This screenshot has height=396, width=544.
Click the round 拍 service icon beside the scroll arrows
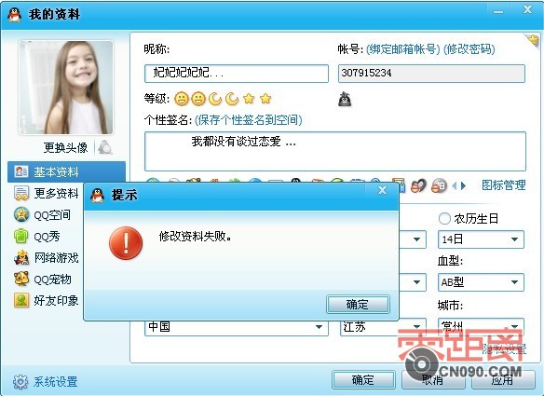click(439, 186)
